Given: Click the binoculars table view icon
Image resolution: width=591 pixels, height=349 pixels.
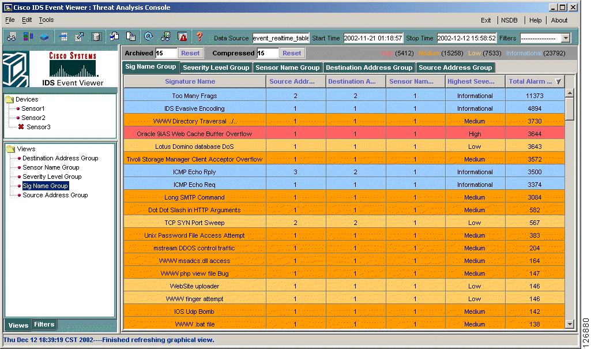Looking at the screenshot, I should [12, 36].
